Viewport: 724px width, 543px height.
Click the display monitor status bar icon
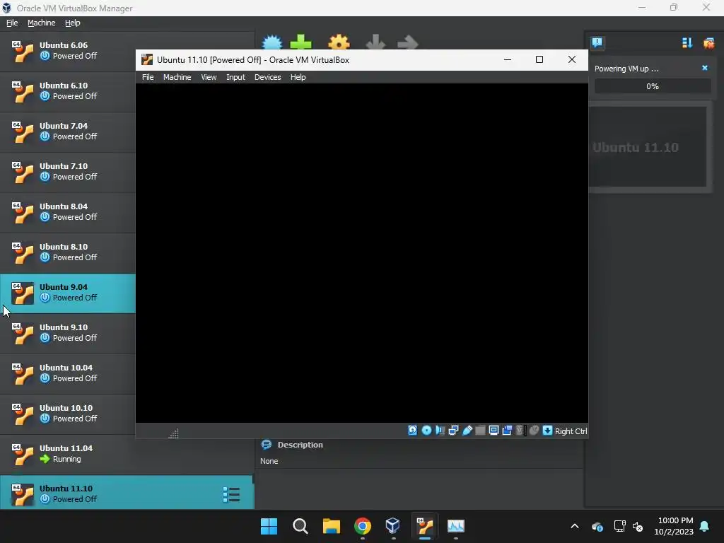point(494,431)
